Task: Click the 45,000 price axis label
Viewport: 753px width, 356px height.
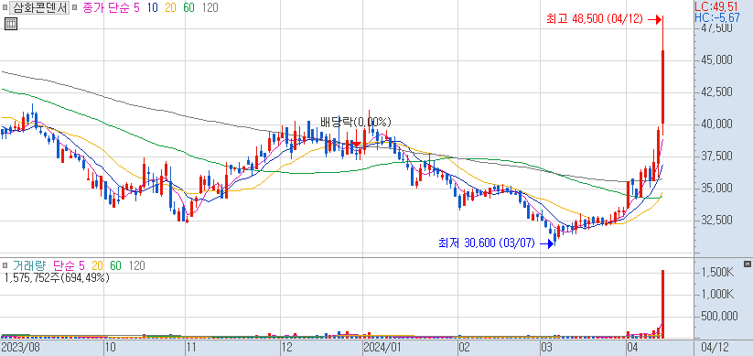Action: coord(716,60)
